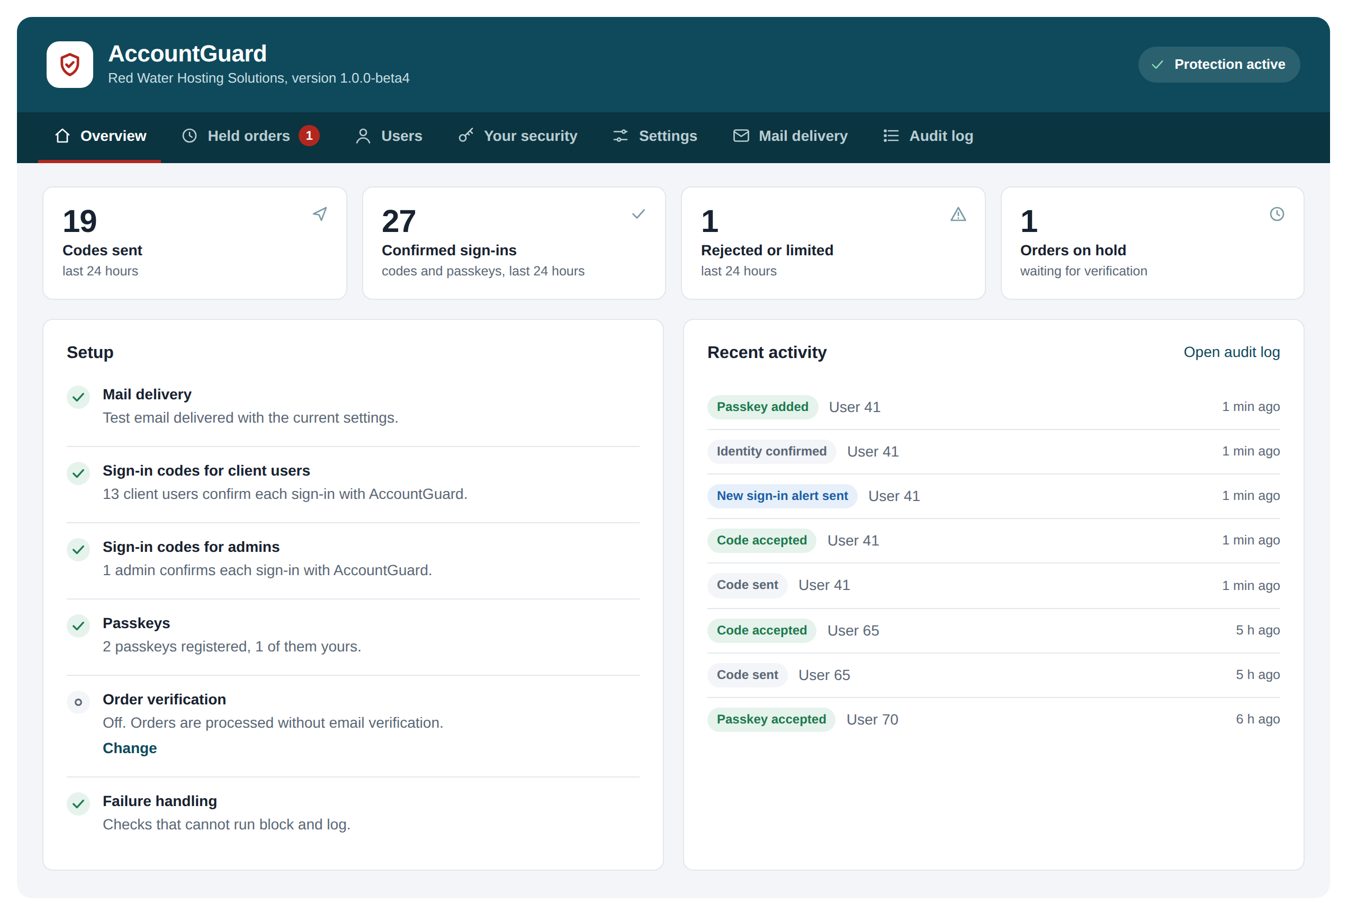The width and height of the screenshot is (1347, 912).
Task: Click the AccountGuard shield logo
Action: (69, 65)
